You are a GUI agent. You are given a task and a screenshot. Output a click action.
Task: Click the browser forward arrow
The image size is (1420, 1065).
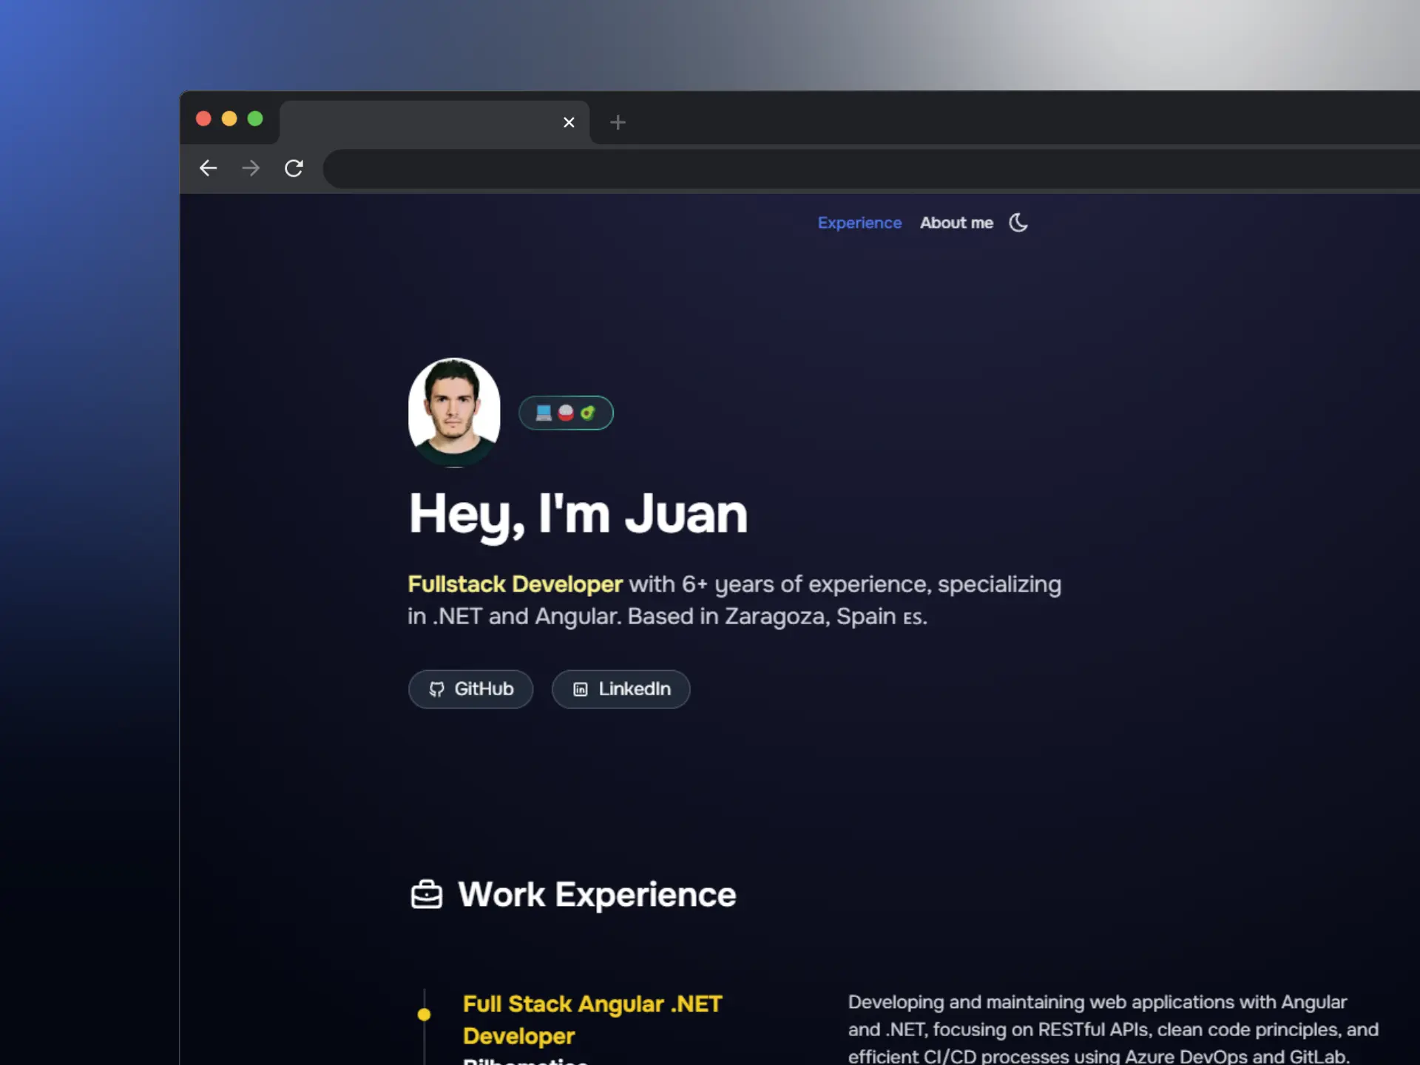click(251, 169)
